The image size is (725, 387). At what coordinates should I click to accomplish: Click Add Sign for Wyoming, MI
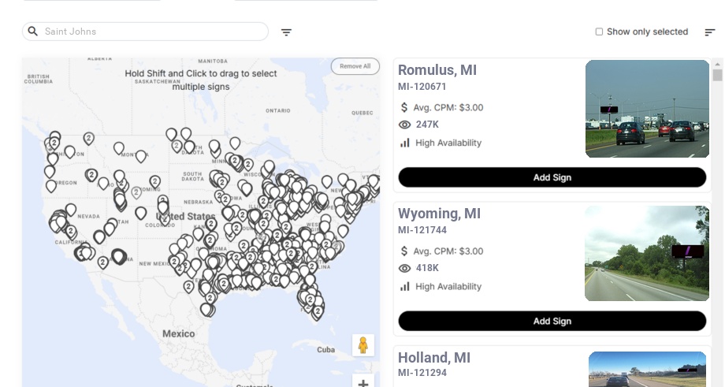552,321
